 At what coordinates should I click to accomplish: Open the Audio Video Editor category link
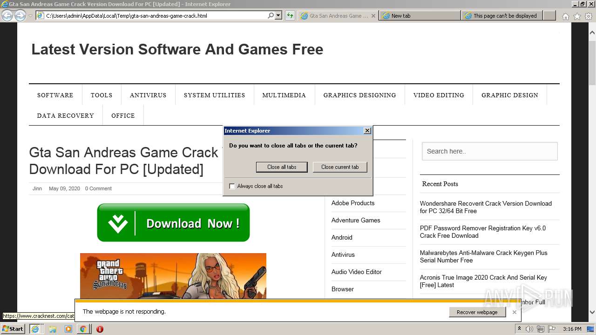pyautogui.click(x=357, y=272)
